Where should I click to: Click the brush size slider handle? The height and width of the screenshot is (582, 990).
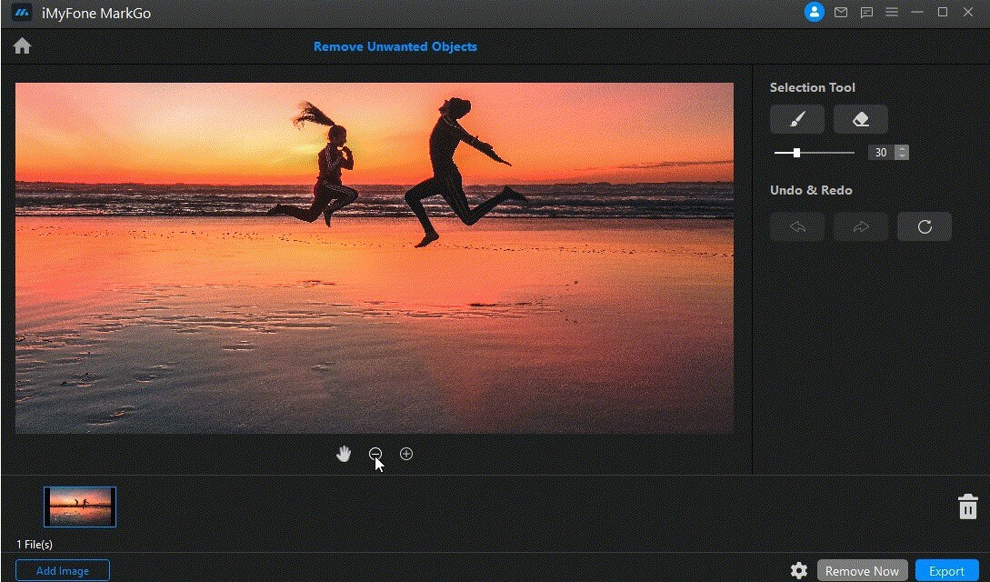coord(796,153)
